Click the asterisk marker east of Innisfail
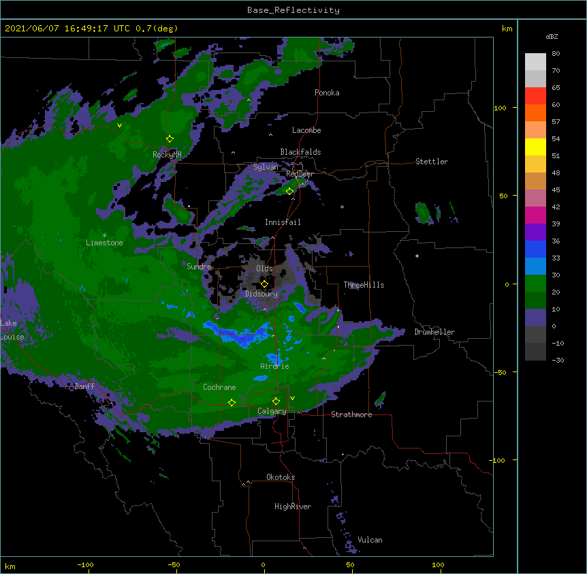Screen dimensions: 587x574 342,207
